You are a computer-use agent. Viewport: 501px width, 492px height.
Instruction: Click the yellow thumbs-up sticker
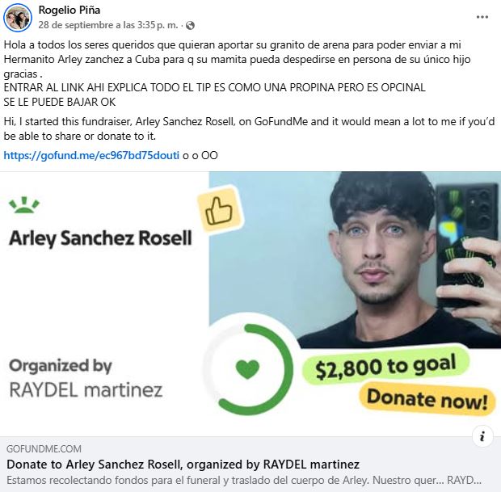[220, 209]
